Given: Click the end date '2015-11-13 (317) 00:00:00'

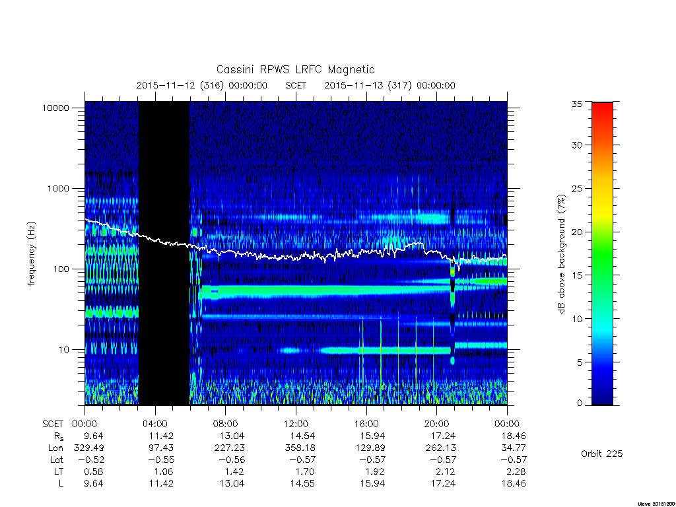Looking at the screenshot, I should coord(389,85).
